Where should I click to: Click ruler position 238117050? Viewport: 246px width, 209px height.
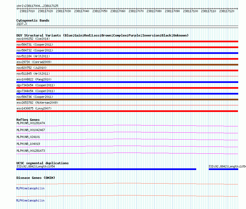100,11
